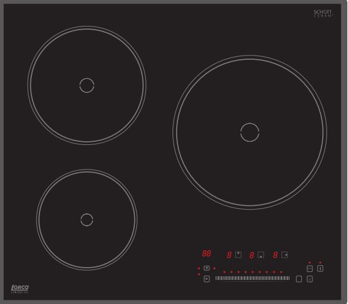
Task: Tap the first red 8 zone display
Action: coord(229,255)
